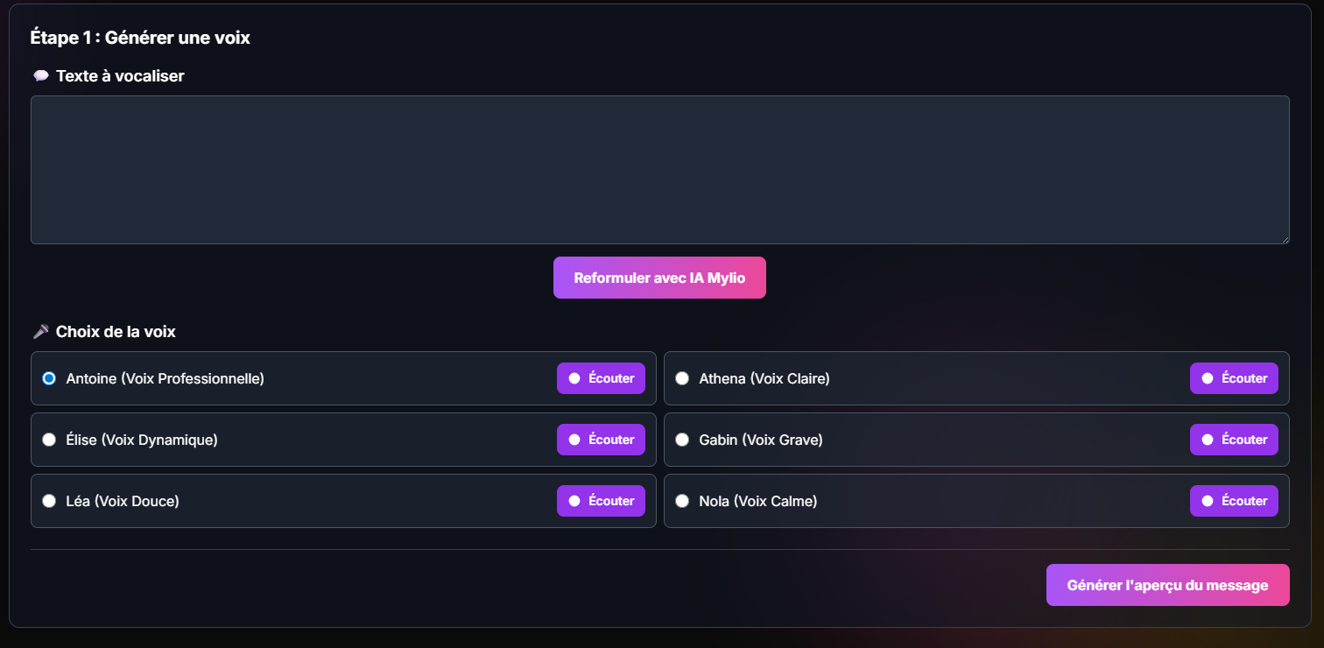Pick the Gabin (Voix Grave) radio option
Image resolution: width=1324 pixels, height=648 pixels.
(682, 440)
